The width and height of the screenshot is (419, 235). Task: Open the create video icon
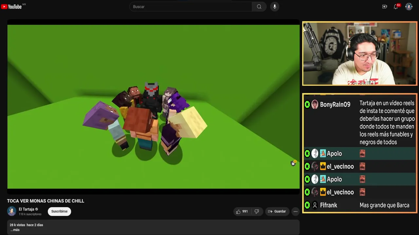(x=385, y=7)
